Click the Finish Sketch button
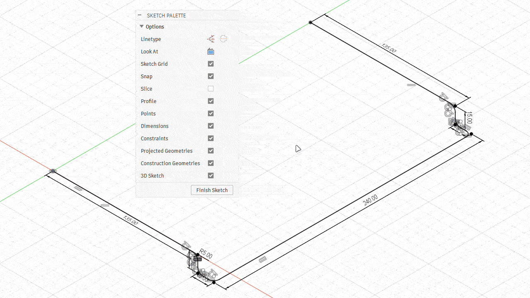This screenshot has width=530, height=298. coord(212,190)
